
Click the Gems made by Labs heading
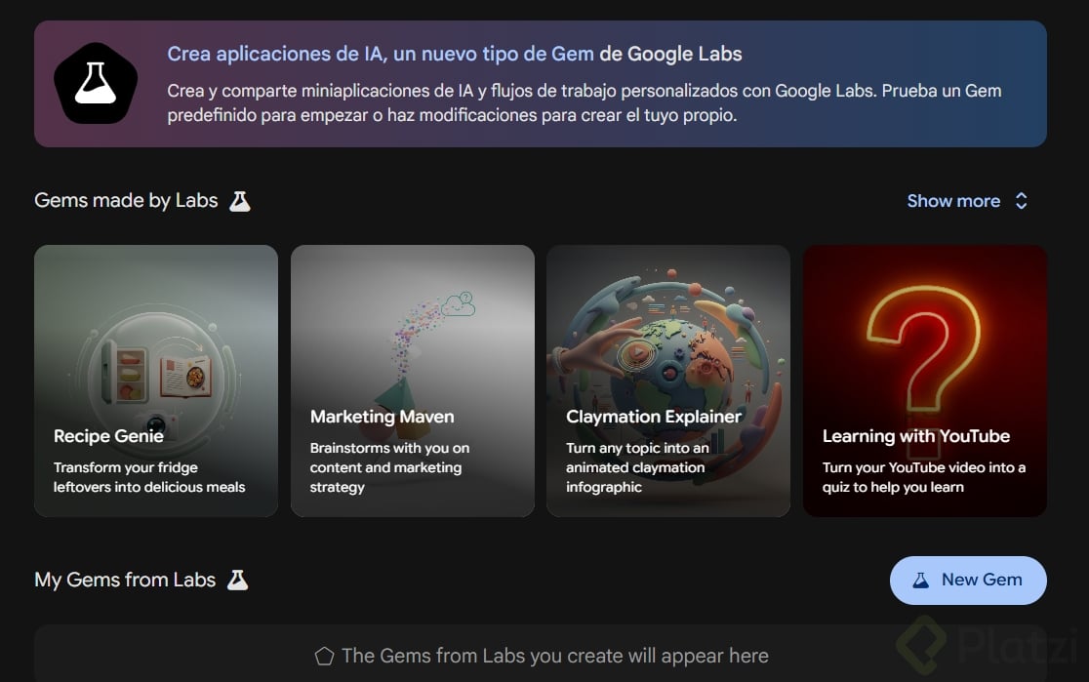(x=126, y=201)
